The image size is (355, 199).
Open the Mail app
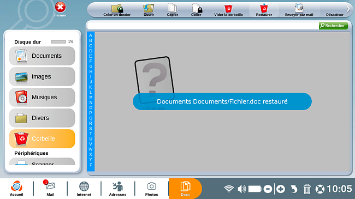(50, 189)
